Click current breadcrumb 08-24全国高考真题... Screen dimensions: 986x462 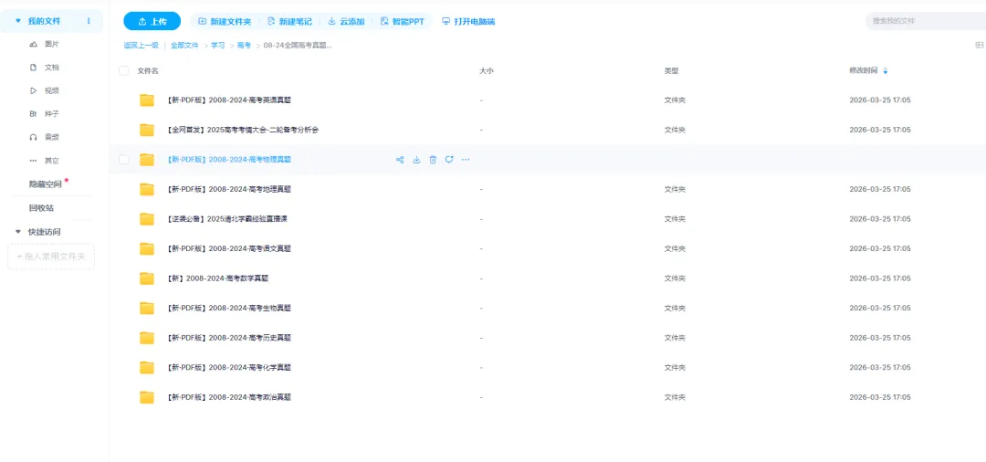[x=298, y=46]
